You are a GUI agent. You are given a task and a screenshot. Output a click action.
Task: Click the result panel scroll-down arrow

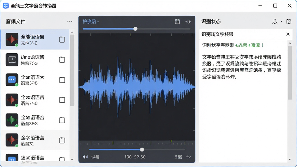pyautogui.click(x=290, y=159)
